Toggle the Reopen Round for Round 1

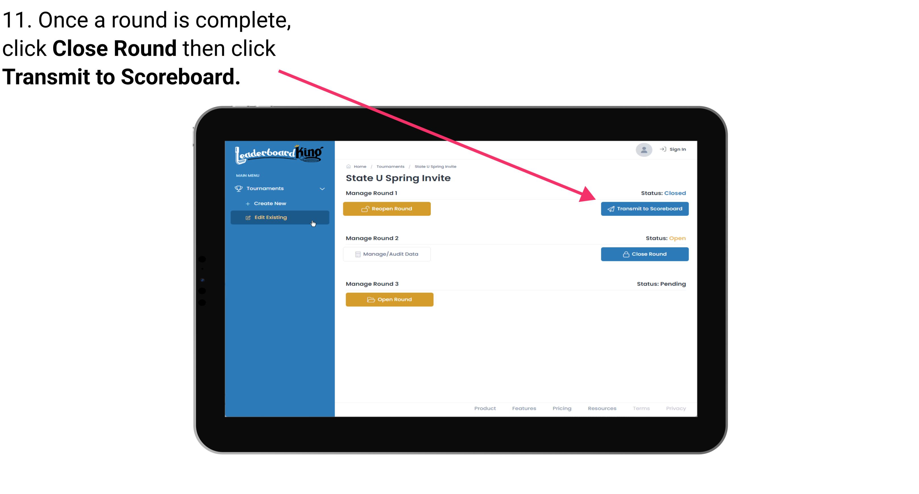(x=387, y=208)
